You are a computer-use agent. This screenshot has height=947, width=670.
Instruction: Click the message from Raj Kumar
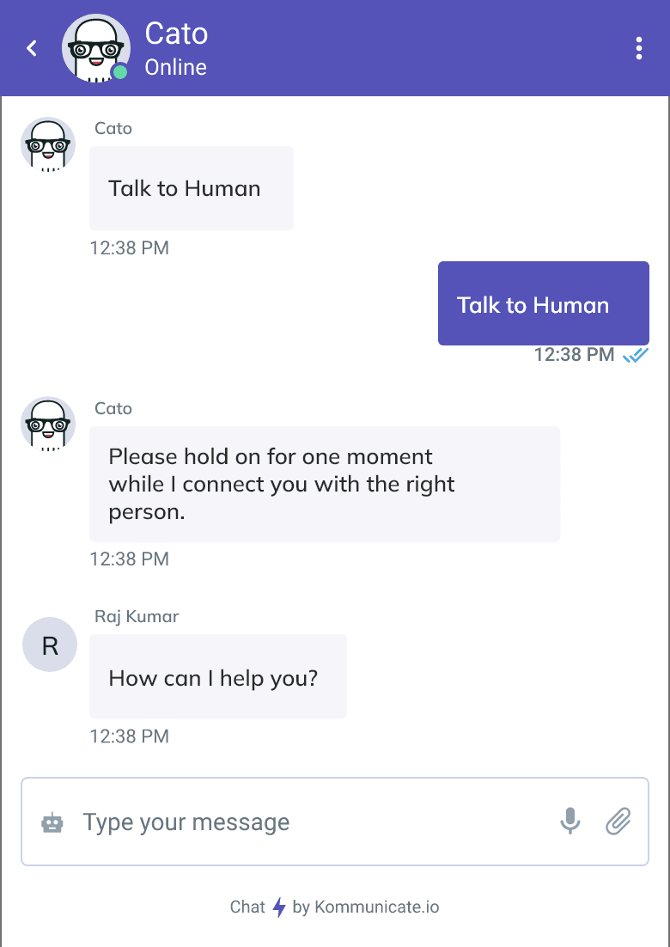[x=217, y=676]
